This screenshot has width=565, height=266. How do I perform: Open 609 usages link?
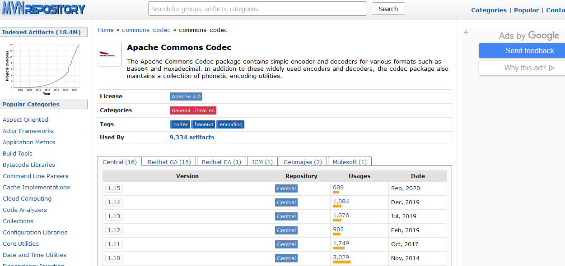click(338, 188)
